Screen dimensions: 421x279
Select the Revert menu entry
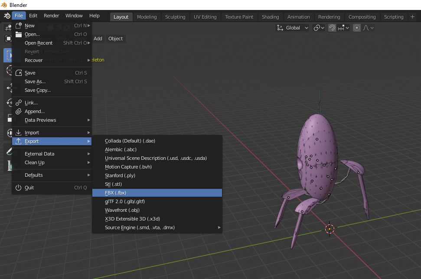tap(52, 52)
